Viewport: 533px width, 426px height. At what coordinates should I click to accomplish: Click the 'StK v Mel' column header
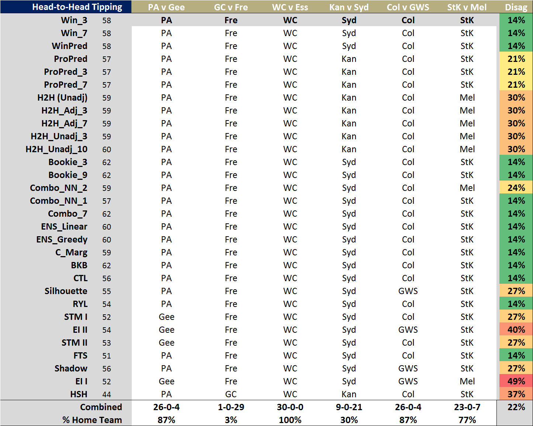(x=467, y=7)
